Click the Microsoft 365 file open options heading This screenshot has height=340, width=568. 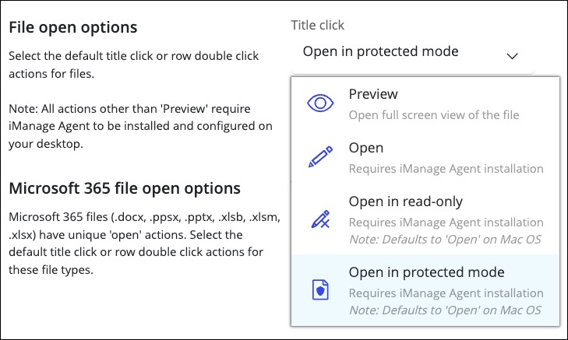click(x=125, y=188)
